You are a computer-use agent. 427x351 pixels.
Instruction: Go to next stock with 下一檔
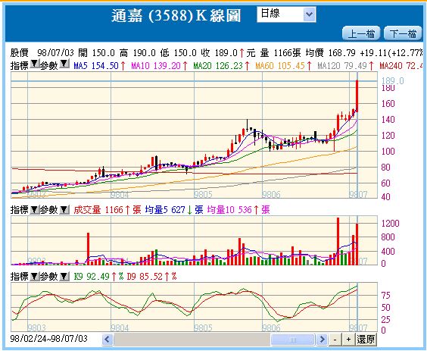[403, 33]
